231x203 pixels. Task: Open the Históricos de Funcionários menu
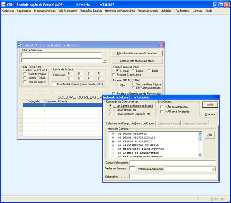click(120, 11)
